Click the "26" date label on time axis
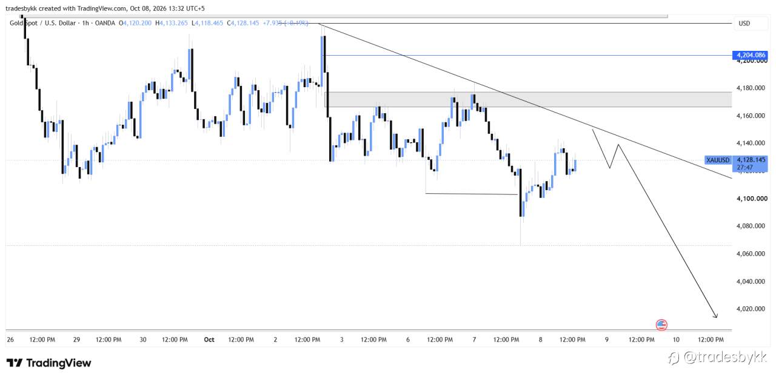Viewport: 776px width, 379px height. pos(10,340)
